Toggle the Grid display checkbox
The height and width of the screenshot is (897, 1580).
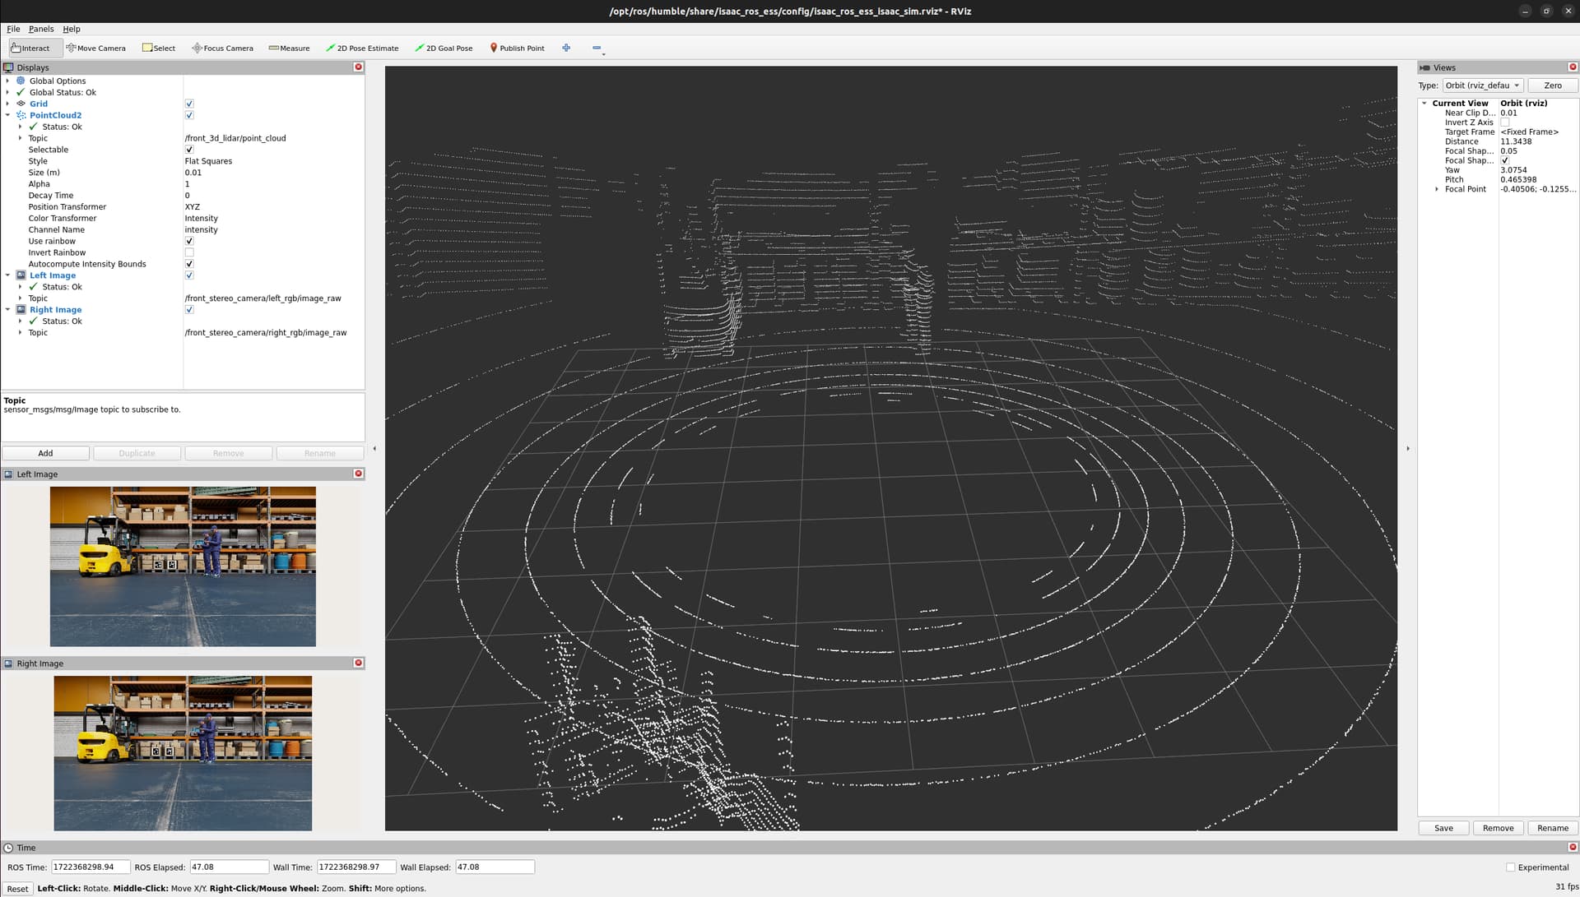(189, 104)
